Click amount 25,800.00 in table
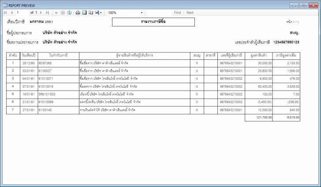Screen dimensions: 321x187 pos(265,71)
